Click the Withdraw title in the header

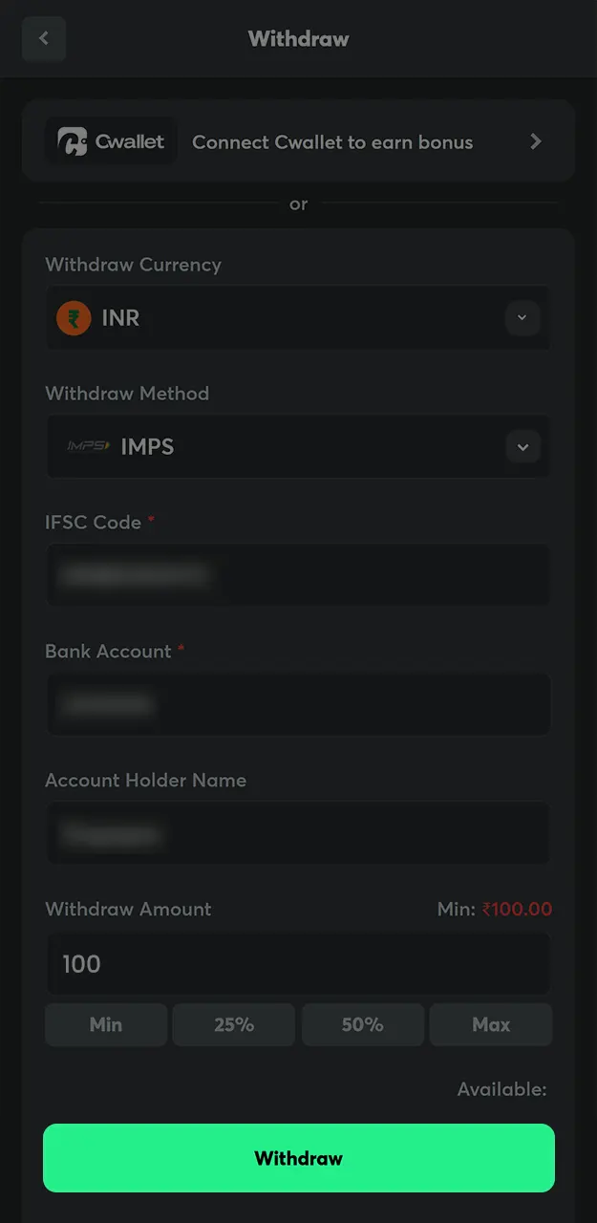tap(298, 38)
